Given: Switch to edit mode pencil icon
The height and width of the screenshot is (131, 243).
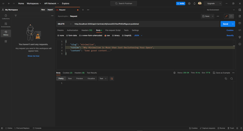Looking at the screenshot, I should point(226,16).
